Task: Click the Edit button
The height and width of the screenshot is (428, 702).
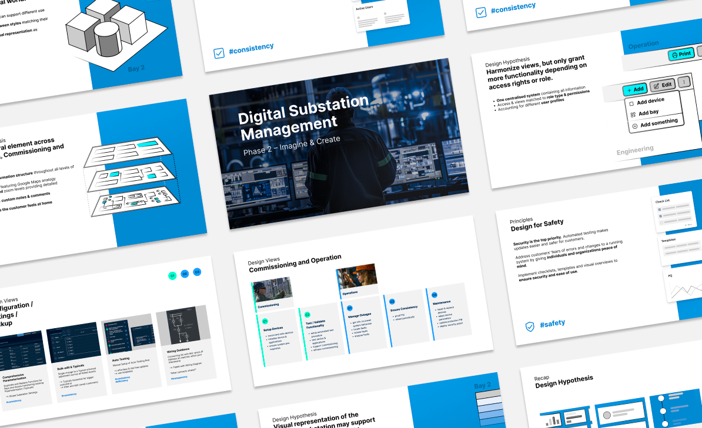Action: pyautogui.click(x=662, y=85)
